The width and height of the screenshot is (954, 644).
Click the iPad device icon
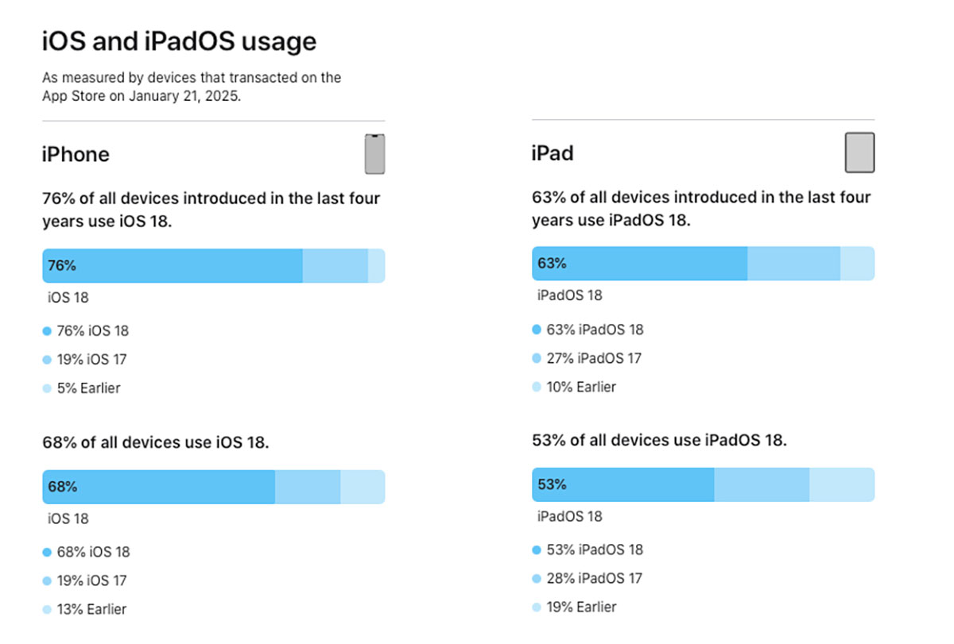point(859,152)
